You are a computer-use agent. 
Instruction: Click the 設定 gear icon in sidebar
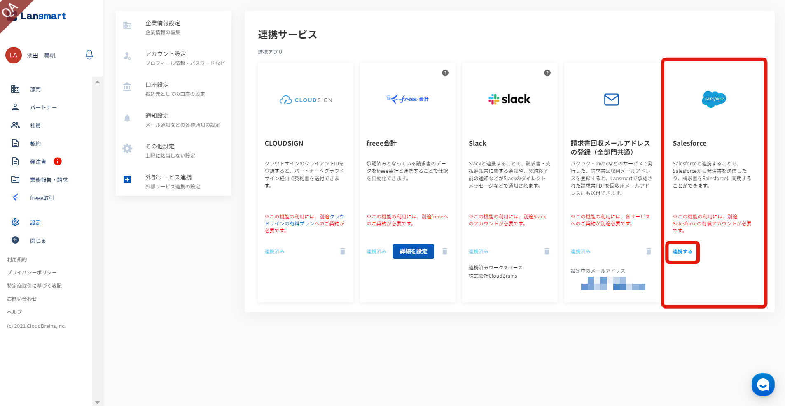[x=15, y=222]
